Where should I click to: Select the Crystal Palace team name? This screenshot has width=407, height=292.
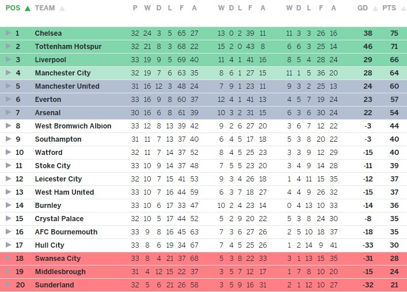59,219
